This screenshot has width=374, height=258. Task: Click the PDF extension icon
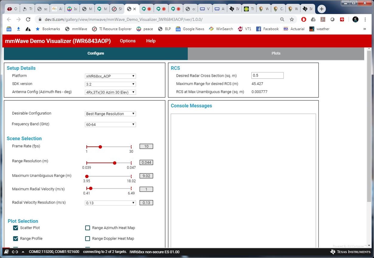click(x=323, y=19)
